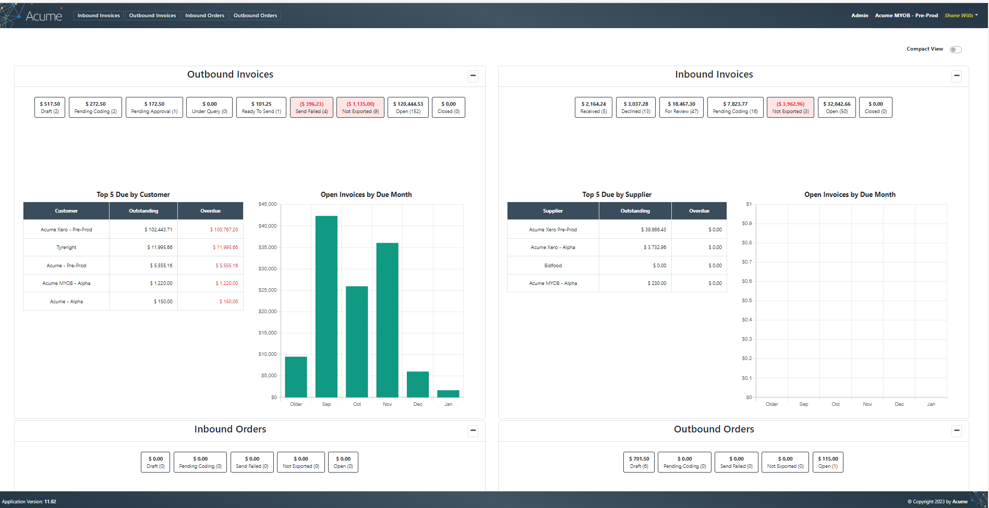Open Not Exported (9) outbound invoices tile
989x508 pixels.
coord(360,107)
